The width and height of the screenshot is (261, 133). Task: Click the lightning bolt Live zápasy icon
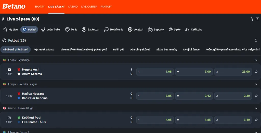coord(3,19)
